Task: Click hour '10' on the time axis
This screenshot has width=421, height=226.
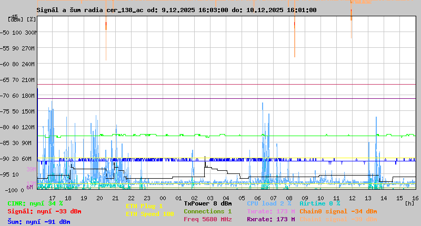Action: tap(321, 198)
